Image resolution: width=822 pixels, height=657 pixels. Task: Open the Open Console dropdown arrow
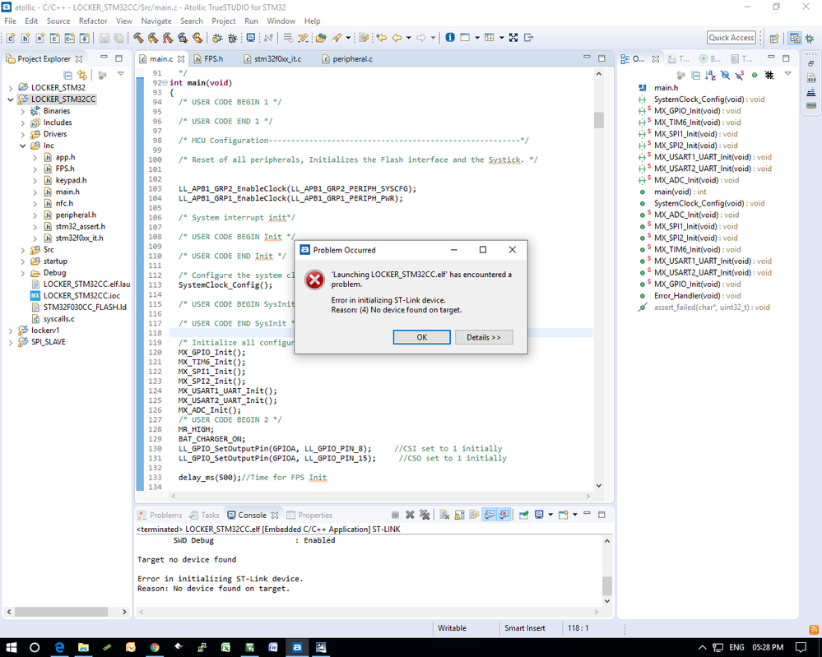click(x=575, y=515)
